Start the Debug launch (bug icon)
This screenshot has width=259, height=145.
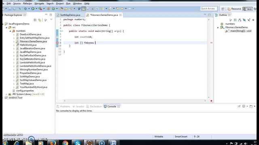click(x=25, y=8)
